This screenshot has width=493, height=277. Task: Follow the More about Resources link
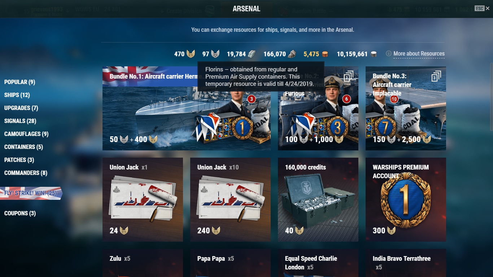(419, 54)
